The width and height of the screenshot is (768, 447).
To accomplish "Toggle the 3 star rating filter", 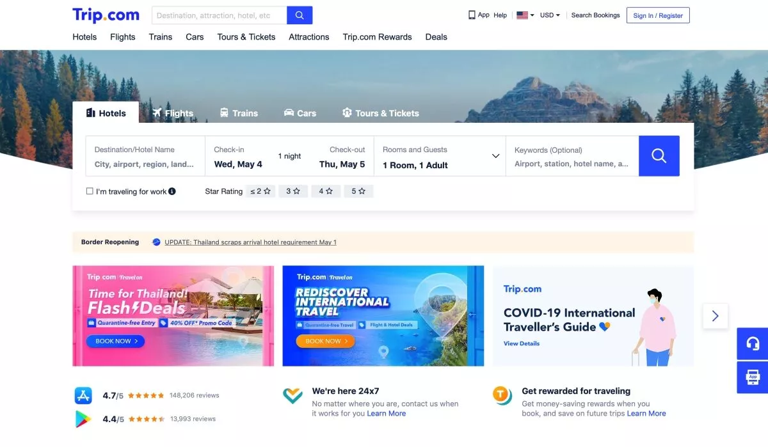I will coord(293,191).
